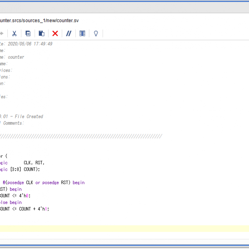The height and width of the screenshot is (249, 249).
Task: Cut selection with the scissors icon
Action: tap(14, 33)
